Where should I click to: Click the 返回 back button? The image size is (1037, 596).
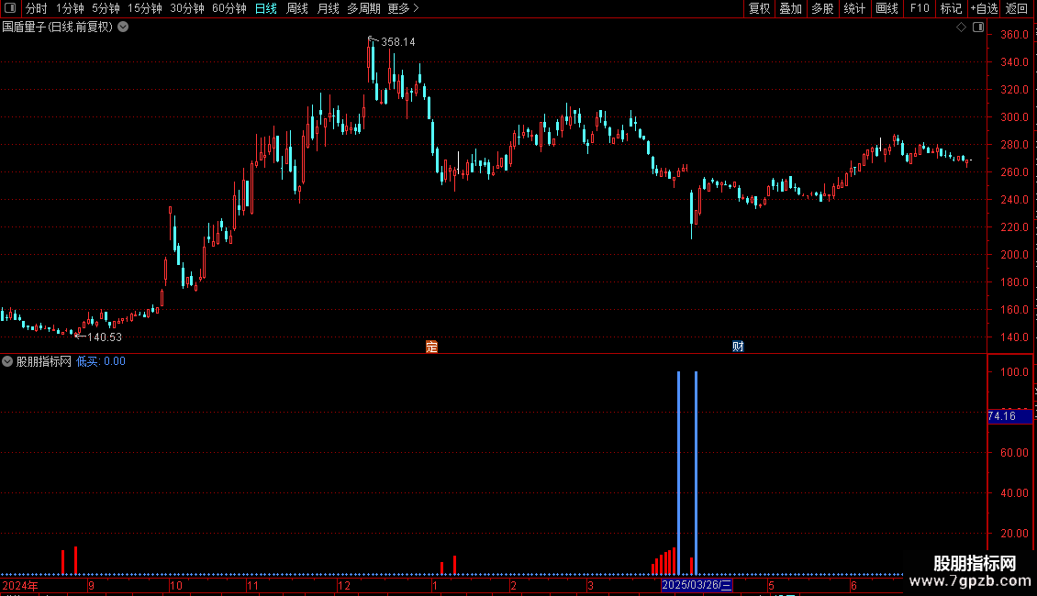[x=1017, y=8]
